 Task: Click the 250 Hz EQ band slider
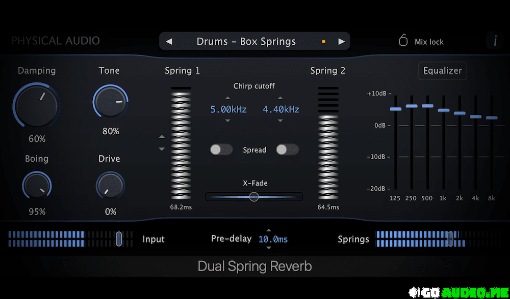(412, 106)
